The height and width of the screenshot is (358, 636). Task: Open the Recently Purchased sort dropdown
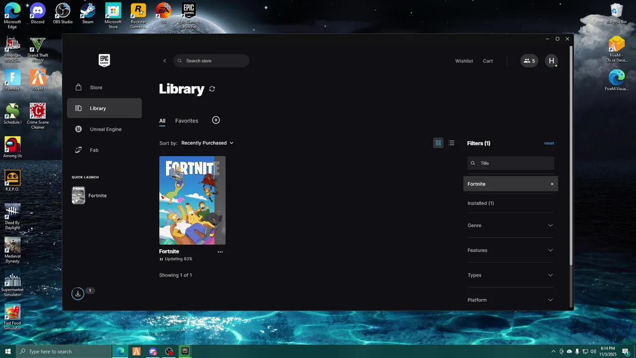[x=207, y=143]
